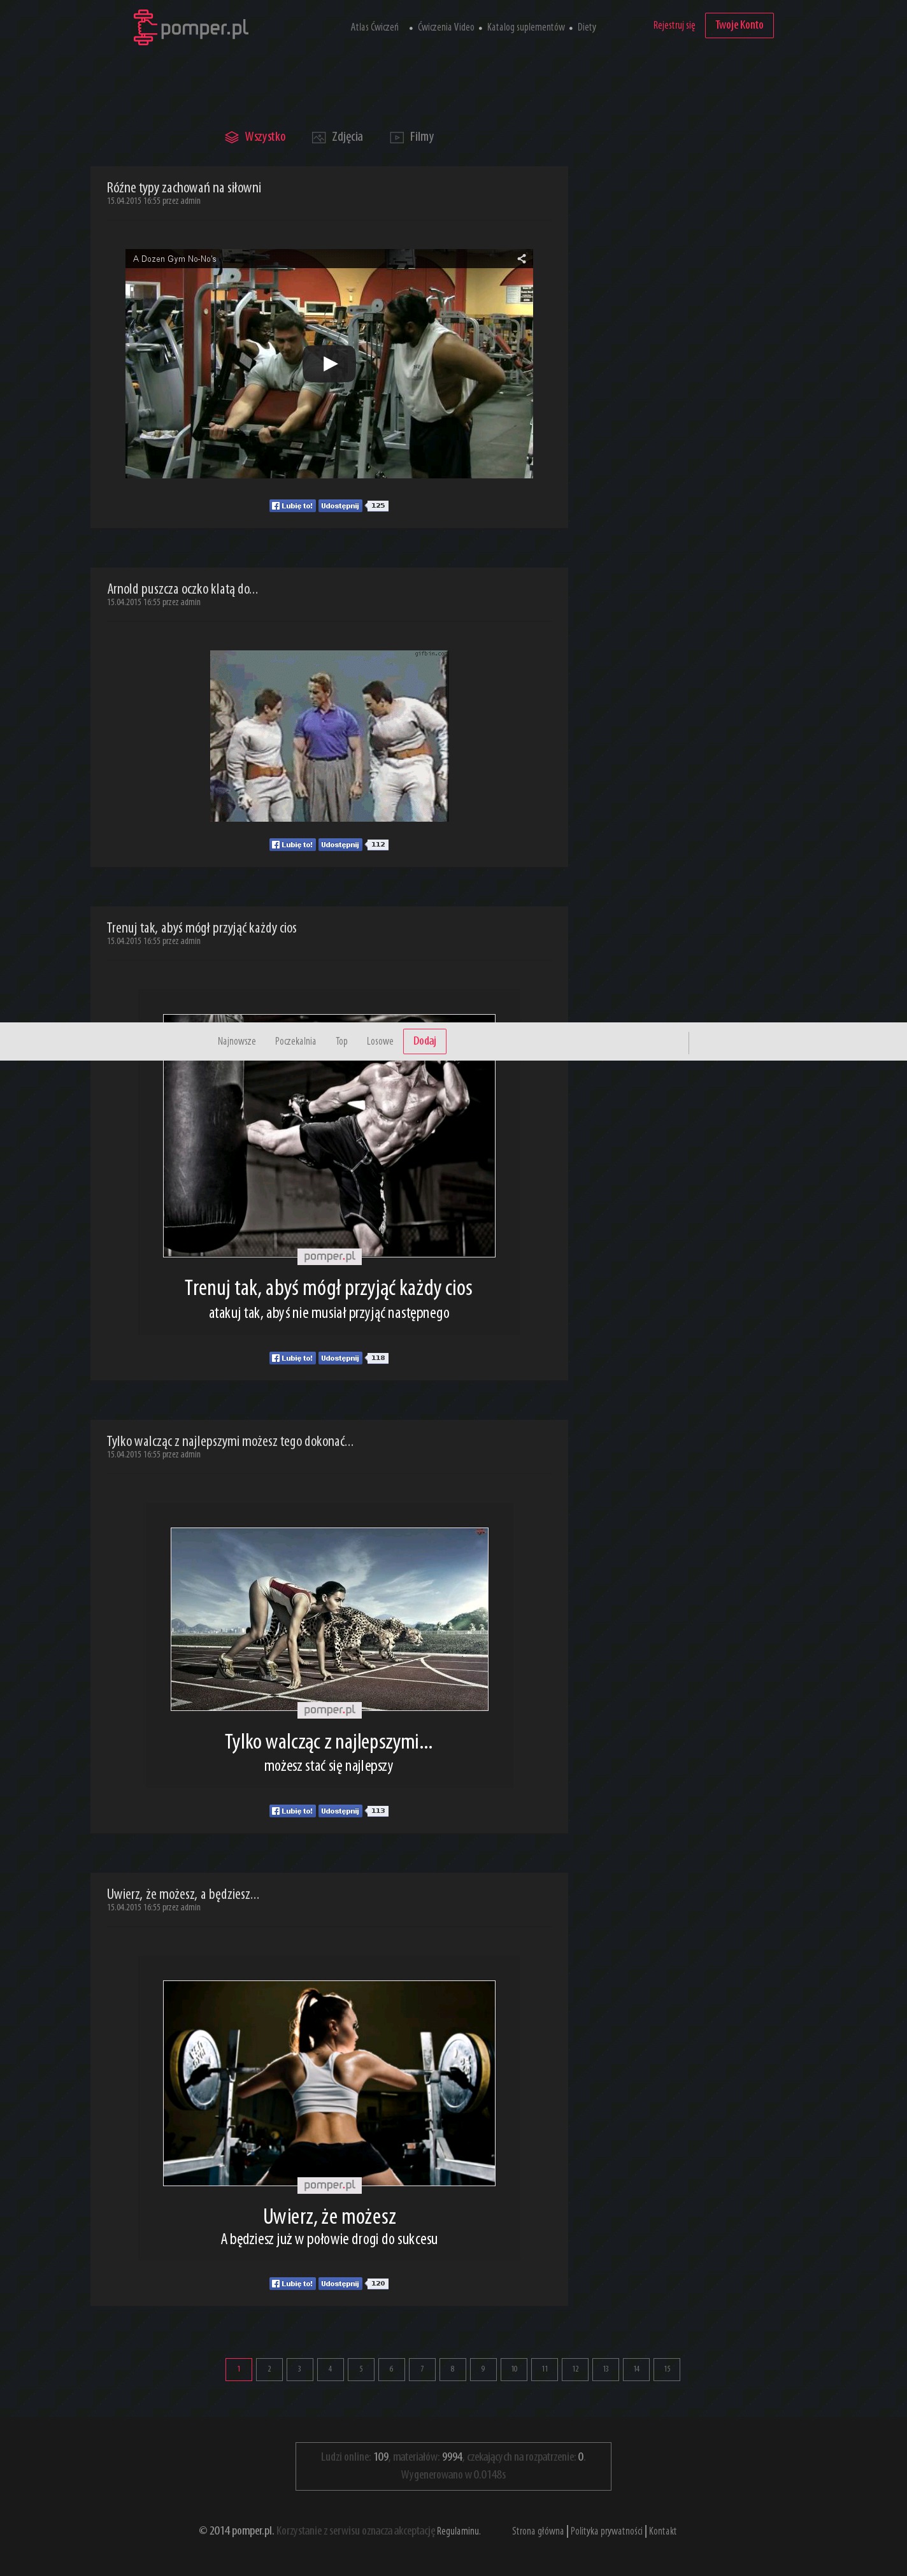Image resolution: width=907 pixels, height=2576 pixels.
Task: Go to pagination page 15
Action: pos(667,2369)
